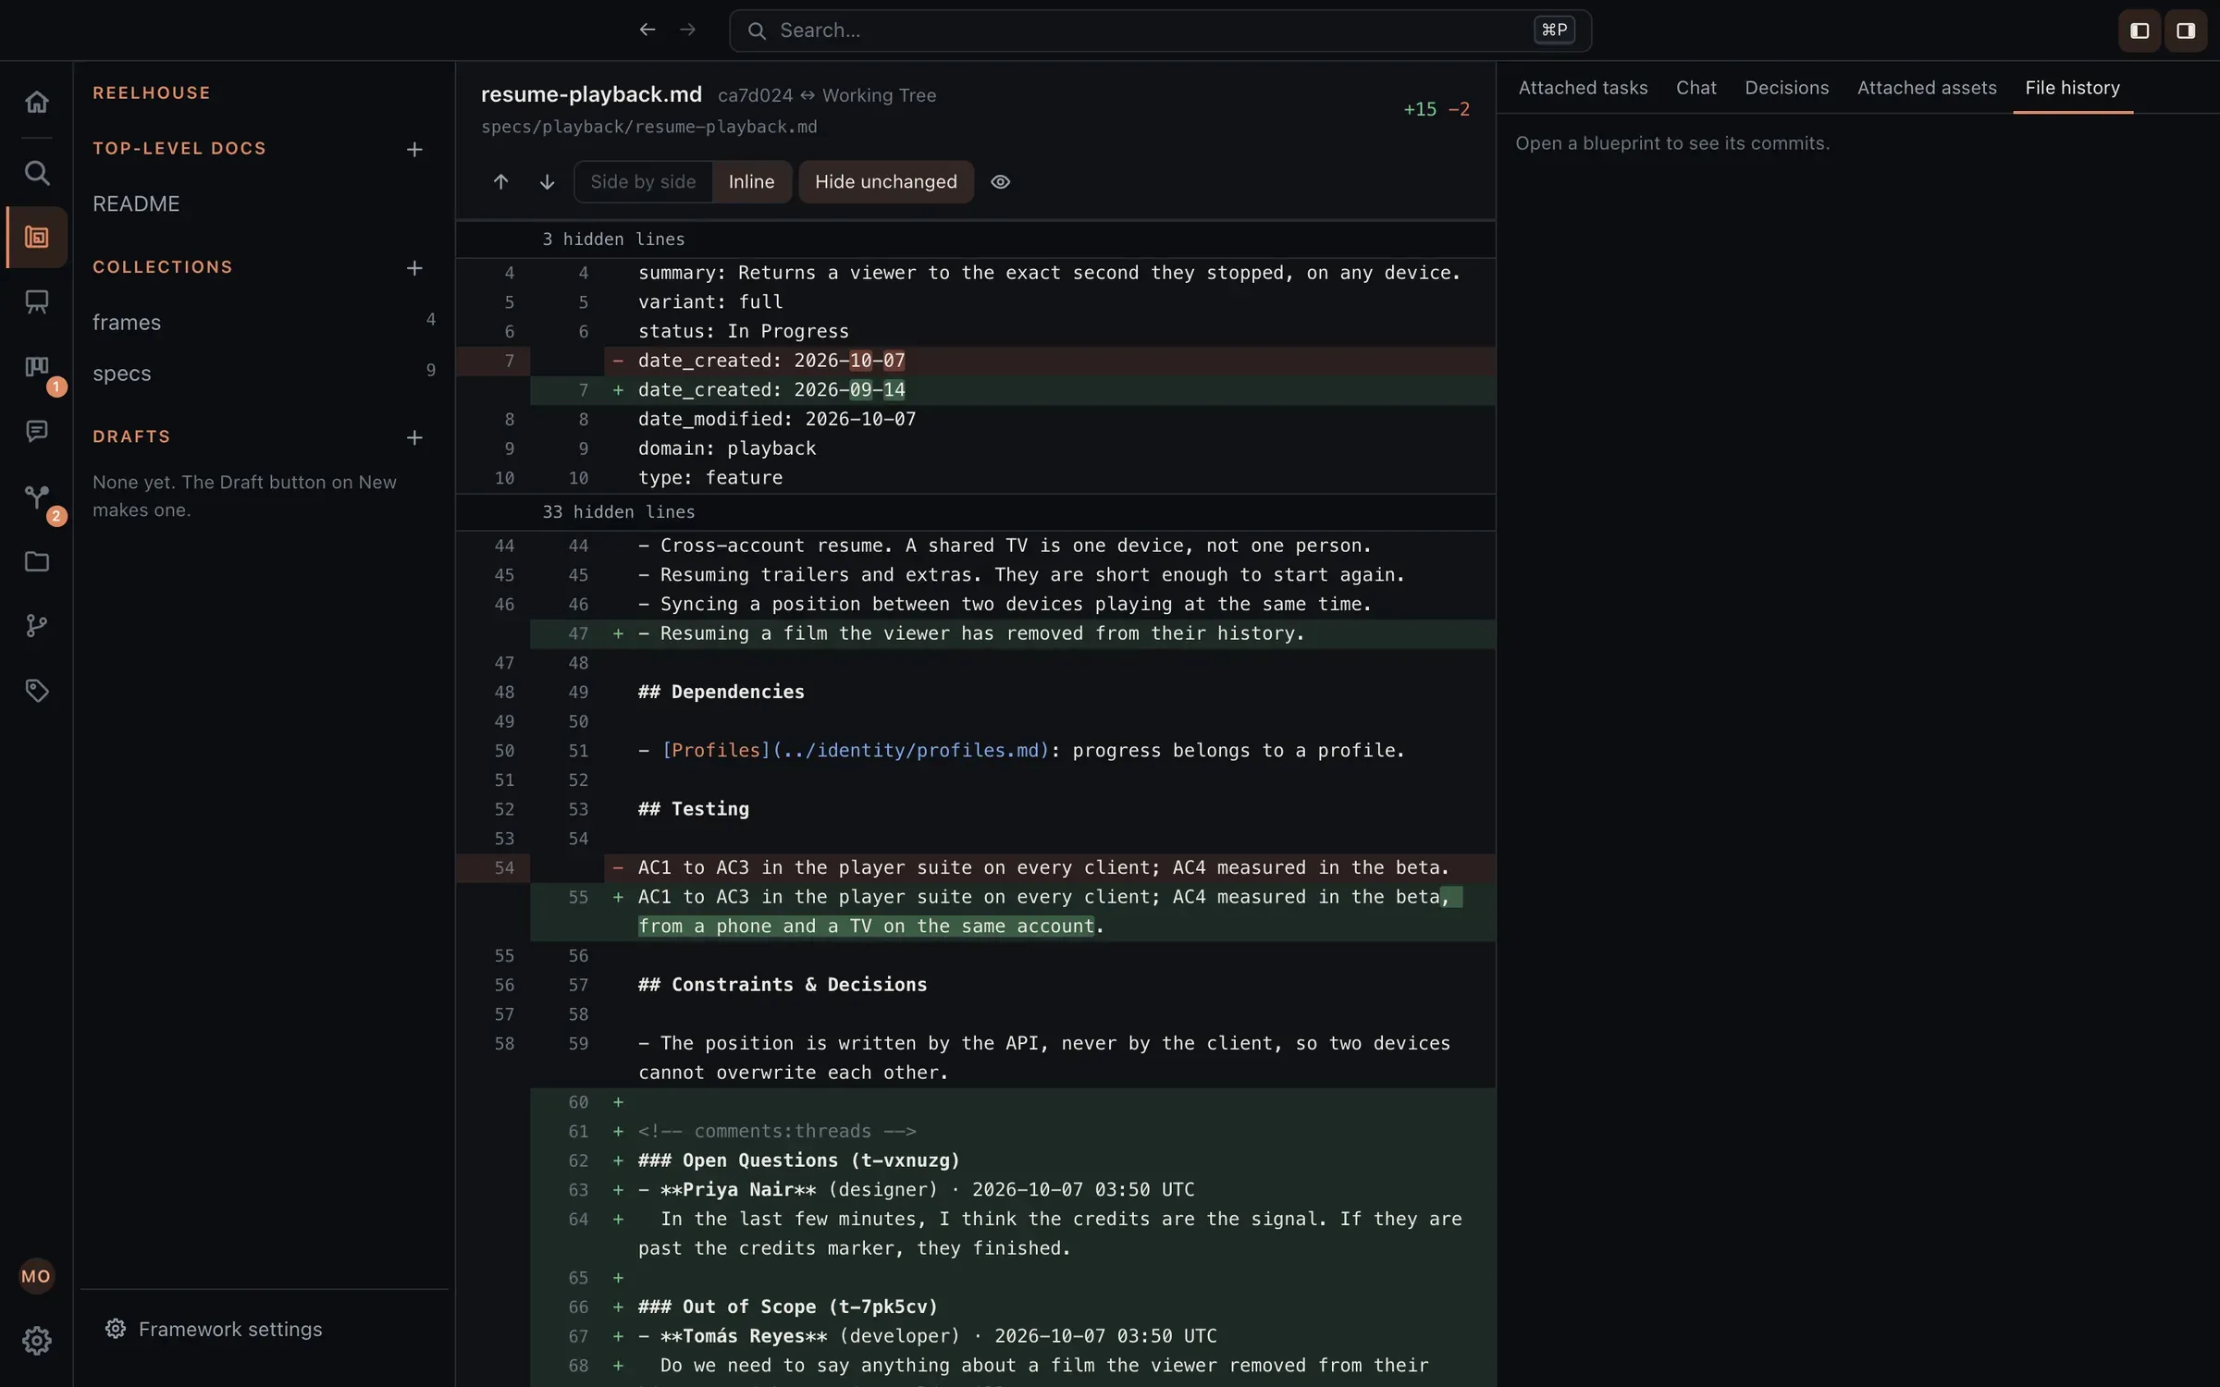The height and width of the screenshot is (1387, 2220).
Task: Switch to Attached tasks tab
Action: click(1583, 88)
